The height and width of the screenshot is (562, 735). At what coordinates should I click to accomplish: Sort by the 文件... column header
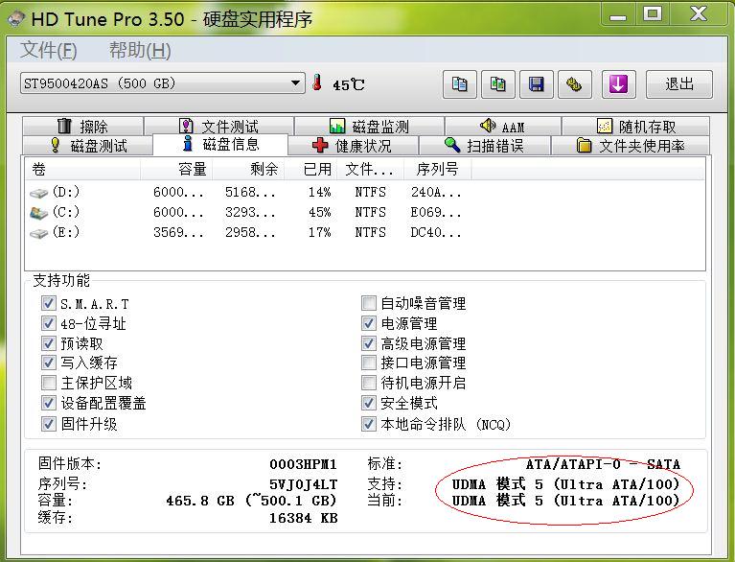click(x=370, y=169)
